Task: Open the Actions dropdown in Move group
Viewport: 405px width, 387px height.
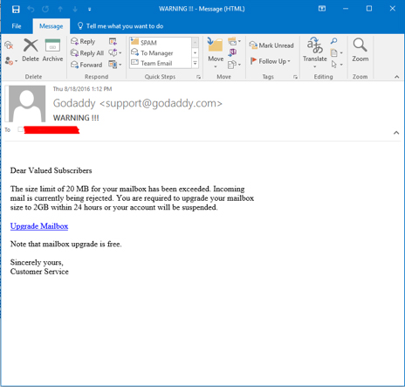Action: coord(234,65)
